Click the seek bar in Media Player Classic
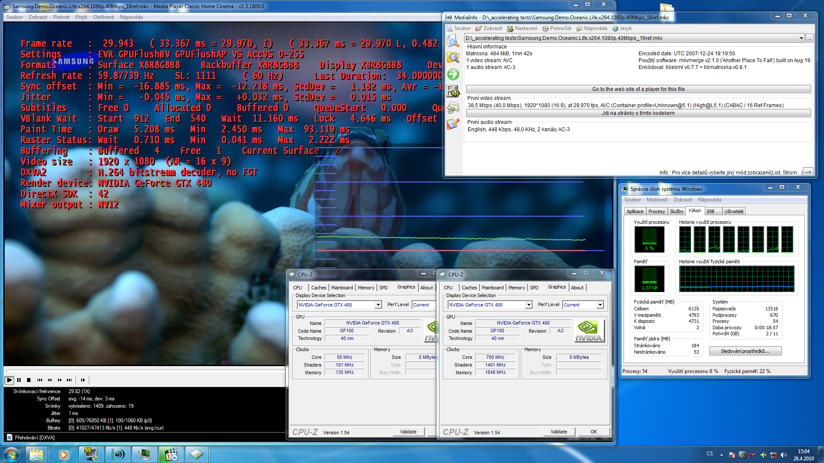 (x=145, y=371)
